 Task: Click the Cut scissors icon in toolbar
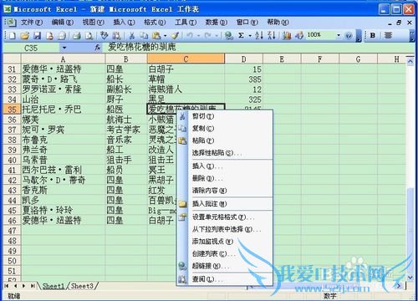[x=132, y=35]
